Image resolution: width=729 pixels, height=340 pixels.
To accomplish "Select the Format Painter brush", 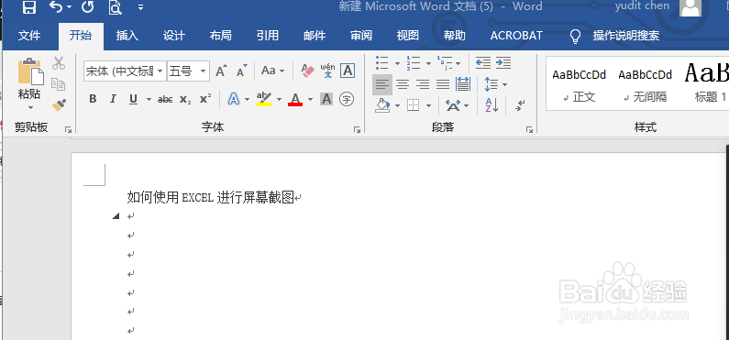I will 58,105.
